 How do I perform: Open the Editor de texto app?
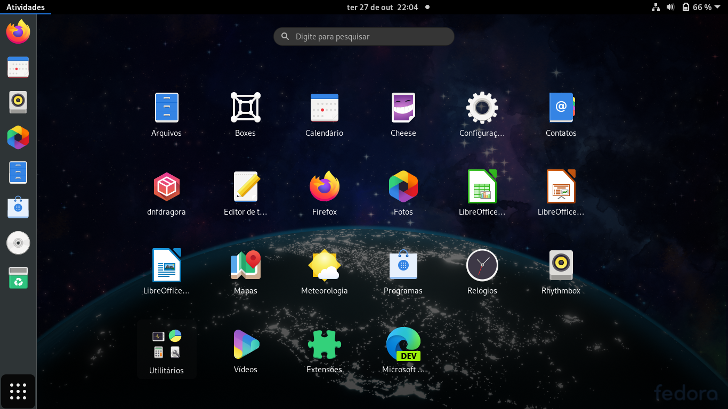[245, 186]
